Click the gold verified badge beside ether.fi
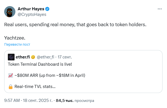167x108 pixels. click(33, 57)
